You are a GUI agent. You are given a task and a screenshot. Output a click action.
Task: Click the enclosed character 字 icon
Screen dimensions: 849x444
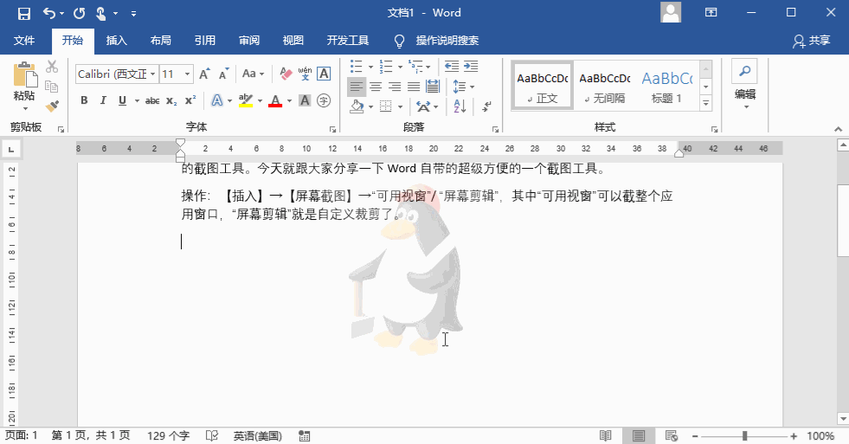[324, 100]
